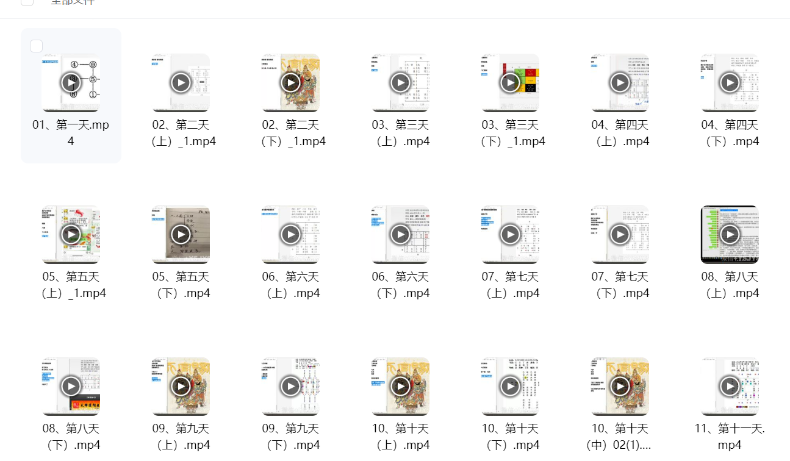Play the 08、第八天(上).mp4 video
The height and width of the screenshot is (461, 790).
[x=730, y=234]
